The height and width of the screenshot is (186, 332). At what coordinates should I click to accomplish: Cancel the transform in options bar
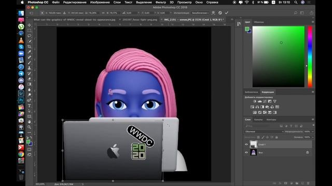click(x=220, y=13)
